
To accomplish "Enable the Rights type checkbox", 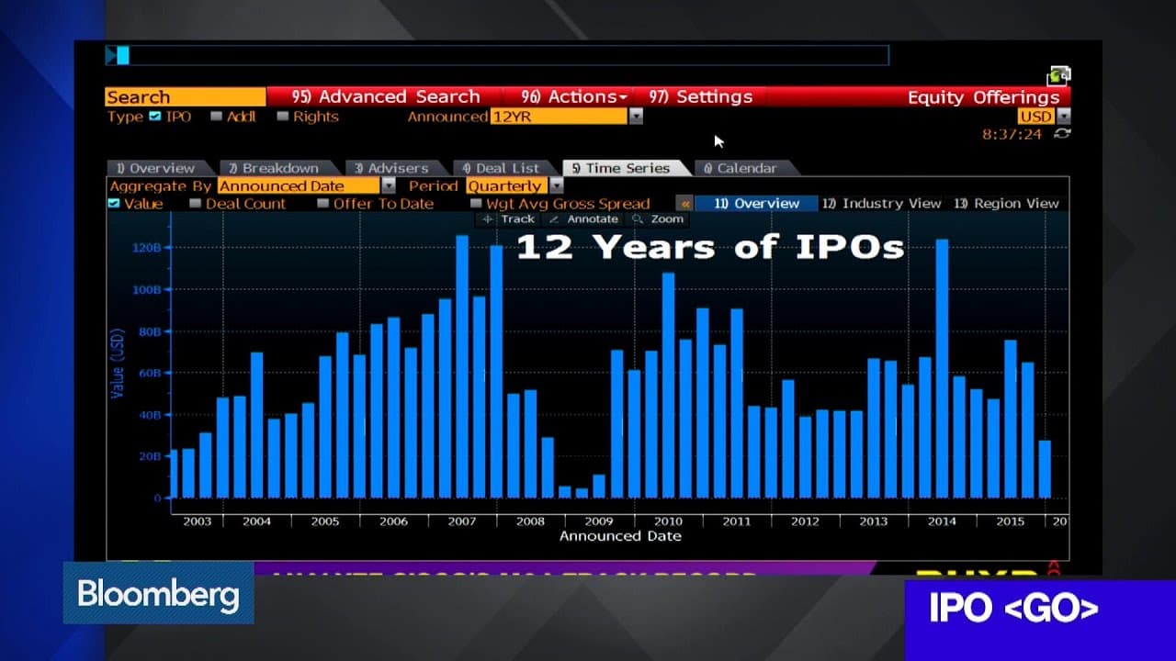I will 283,117.
